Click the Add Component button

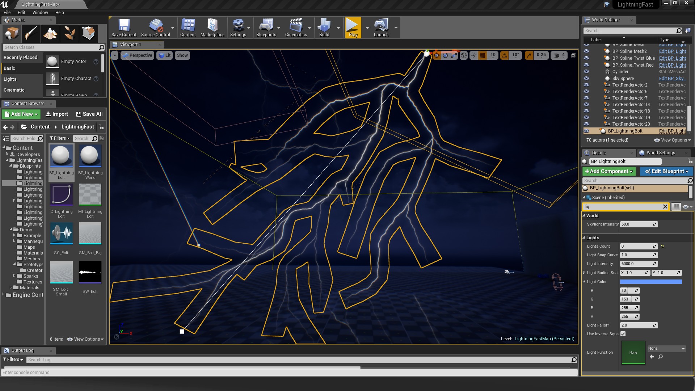click(609, 171)
